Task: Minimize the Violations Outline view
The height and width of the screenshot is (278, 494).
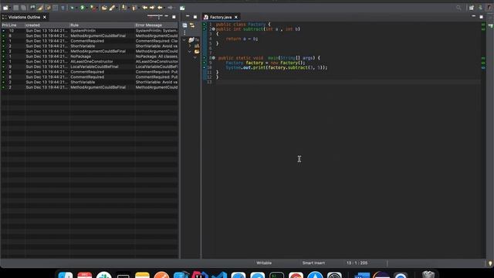Action: pos(167,16)
